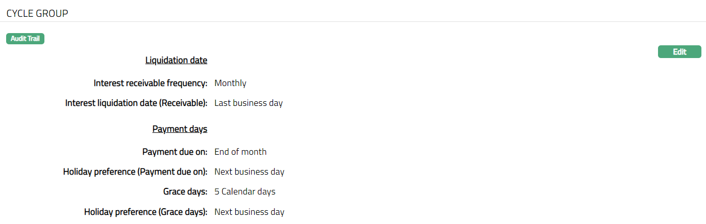Click the Payment due on label

click(175, 152)
